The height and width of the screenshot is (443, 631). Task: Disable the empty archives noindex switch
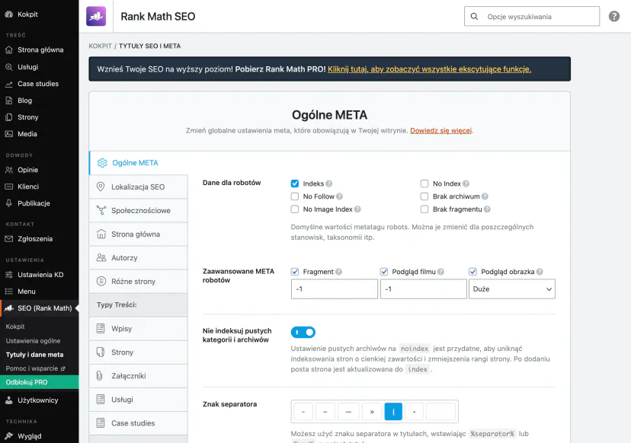tap(303, 333)
